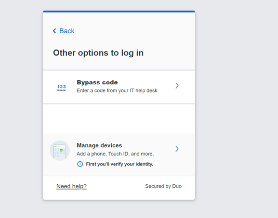Image resolution: width=278 pixels, height=218 pixels.
Task: Click the 'Other options to log in' heading
Action: tap(98, 53)
